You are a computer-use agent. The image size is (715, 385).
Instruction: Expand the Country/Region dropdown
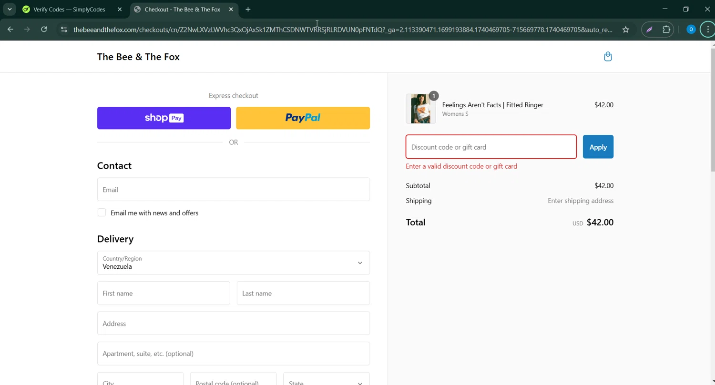[x=234, y=263]
